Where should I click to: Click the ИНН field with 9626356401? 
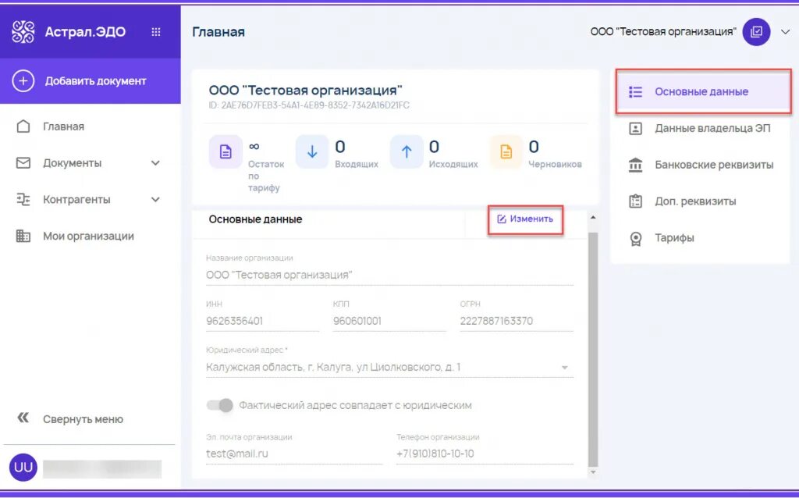262,321
